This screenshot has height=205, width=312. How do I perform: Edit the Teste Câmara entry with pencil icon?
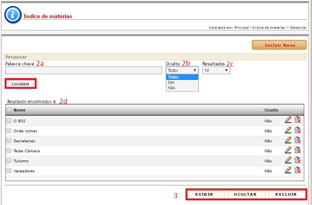pyautogui.click(x=288, y=150)
